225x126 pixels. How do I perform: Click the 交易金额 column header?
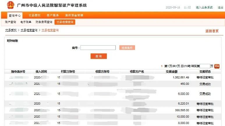171,71
